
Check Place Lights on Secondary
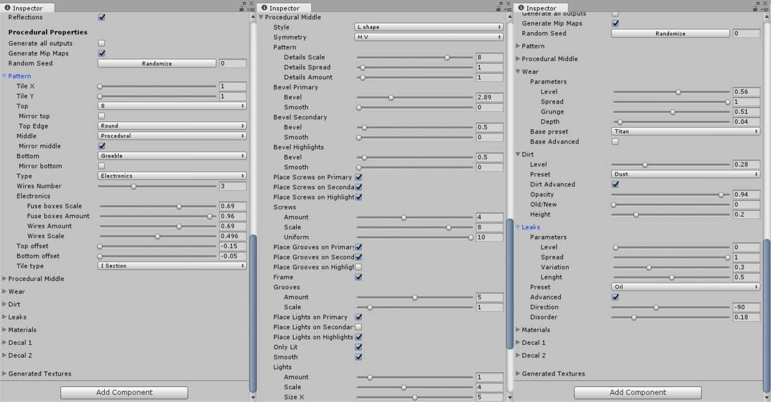click(359, 327)
